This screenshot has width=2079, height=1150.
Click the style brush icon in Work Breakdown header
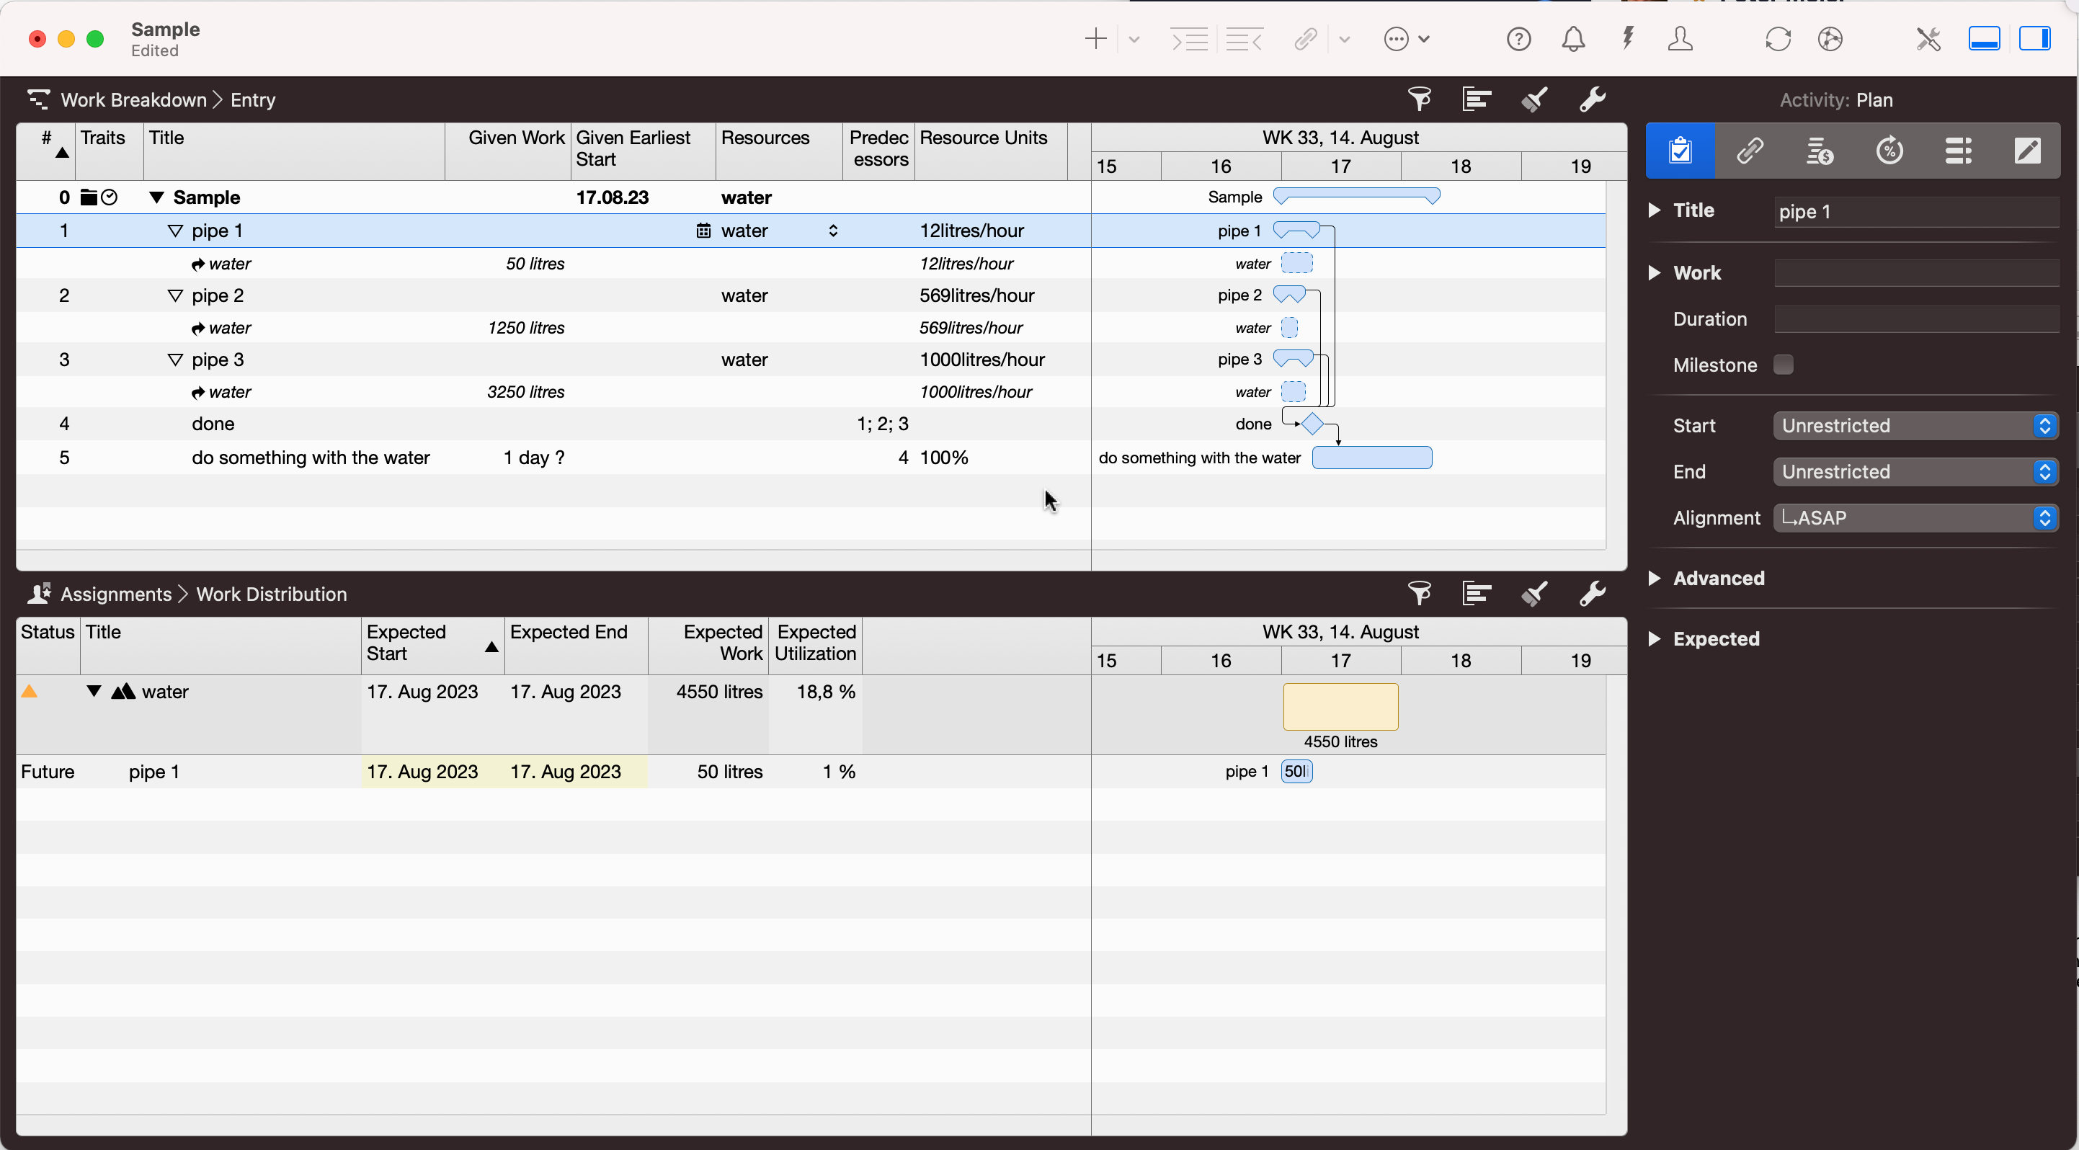(x=1534, y=99)
